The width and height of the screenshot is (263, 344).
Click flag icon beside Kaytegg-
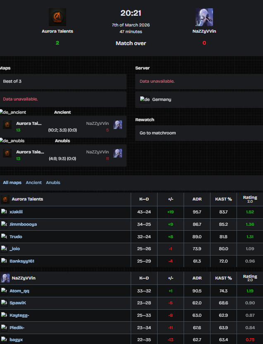(4, 315)
